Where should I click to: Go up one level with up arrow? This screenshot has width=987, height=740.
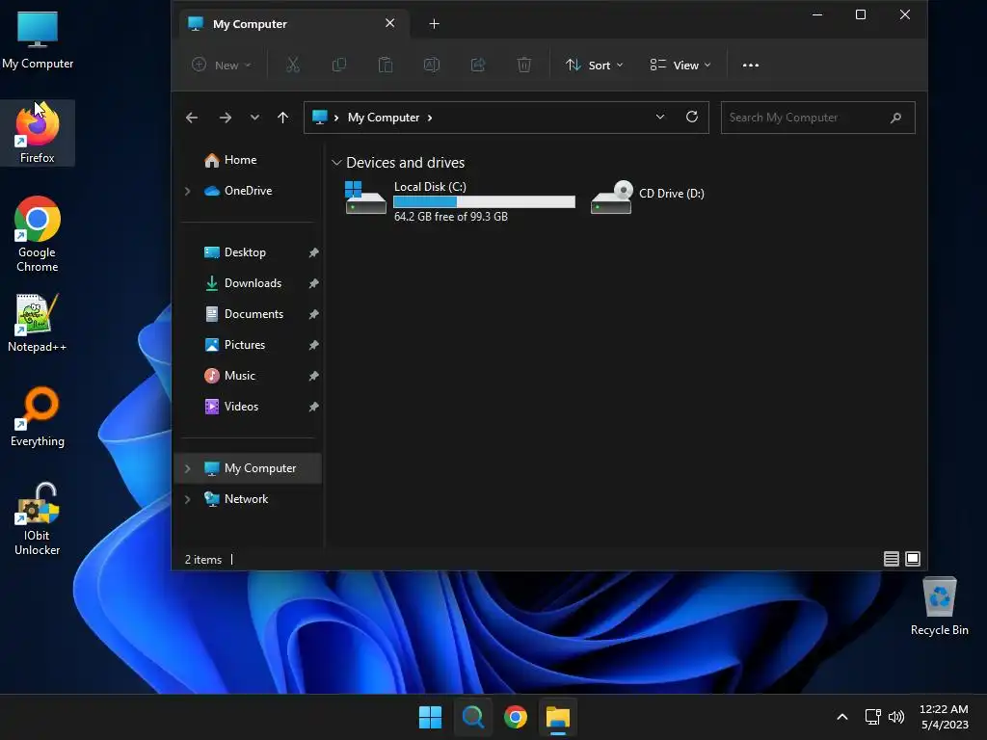[282, 118]
